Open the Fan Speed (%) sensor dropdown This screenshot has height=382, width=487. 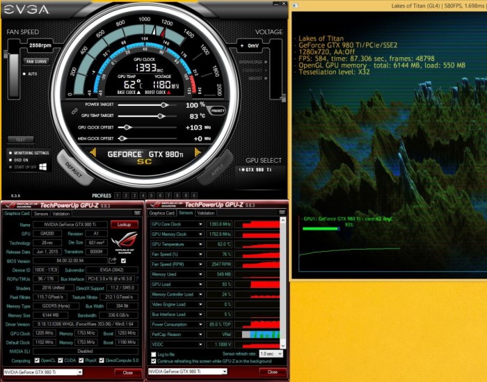coord(200,254)
